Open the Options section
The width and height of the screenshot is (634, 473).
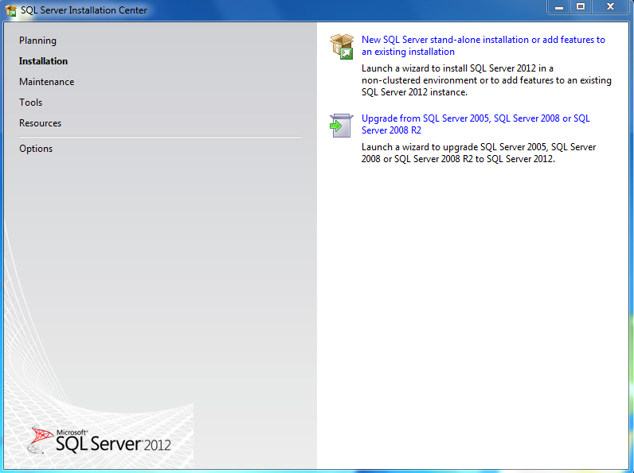coord(36,149)
